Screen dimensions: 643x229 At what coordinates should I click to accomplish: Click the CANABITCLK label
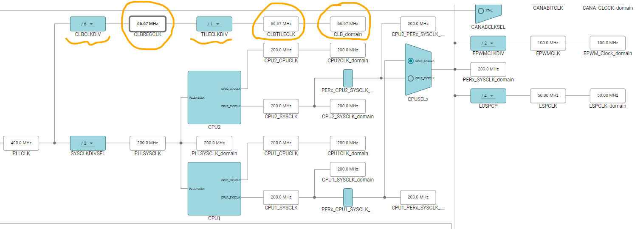pyautogui.click(x=548, y=8)
